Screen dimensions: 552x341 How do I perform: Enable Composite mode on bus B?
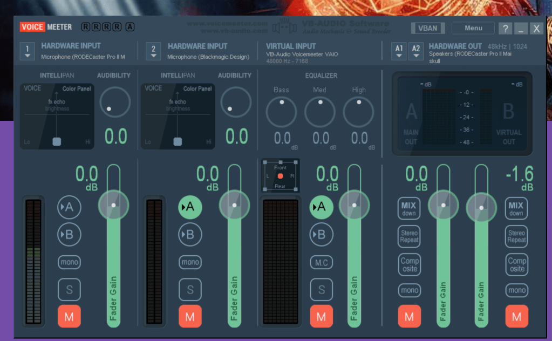[517, 264]
